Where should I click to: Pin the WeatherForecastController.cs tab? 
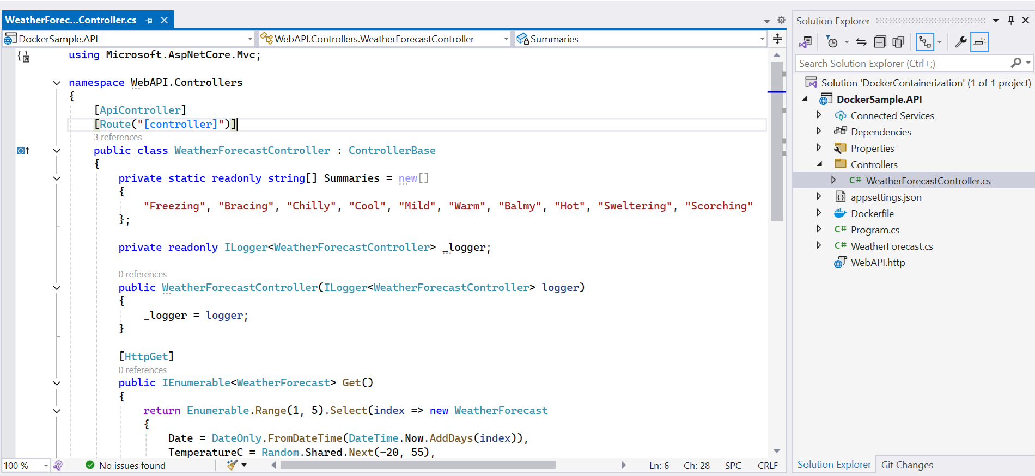(x=149, y=21)
